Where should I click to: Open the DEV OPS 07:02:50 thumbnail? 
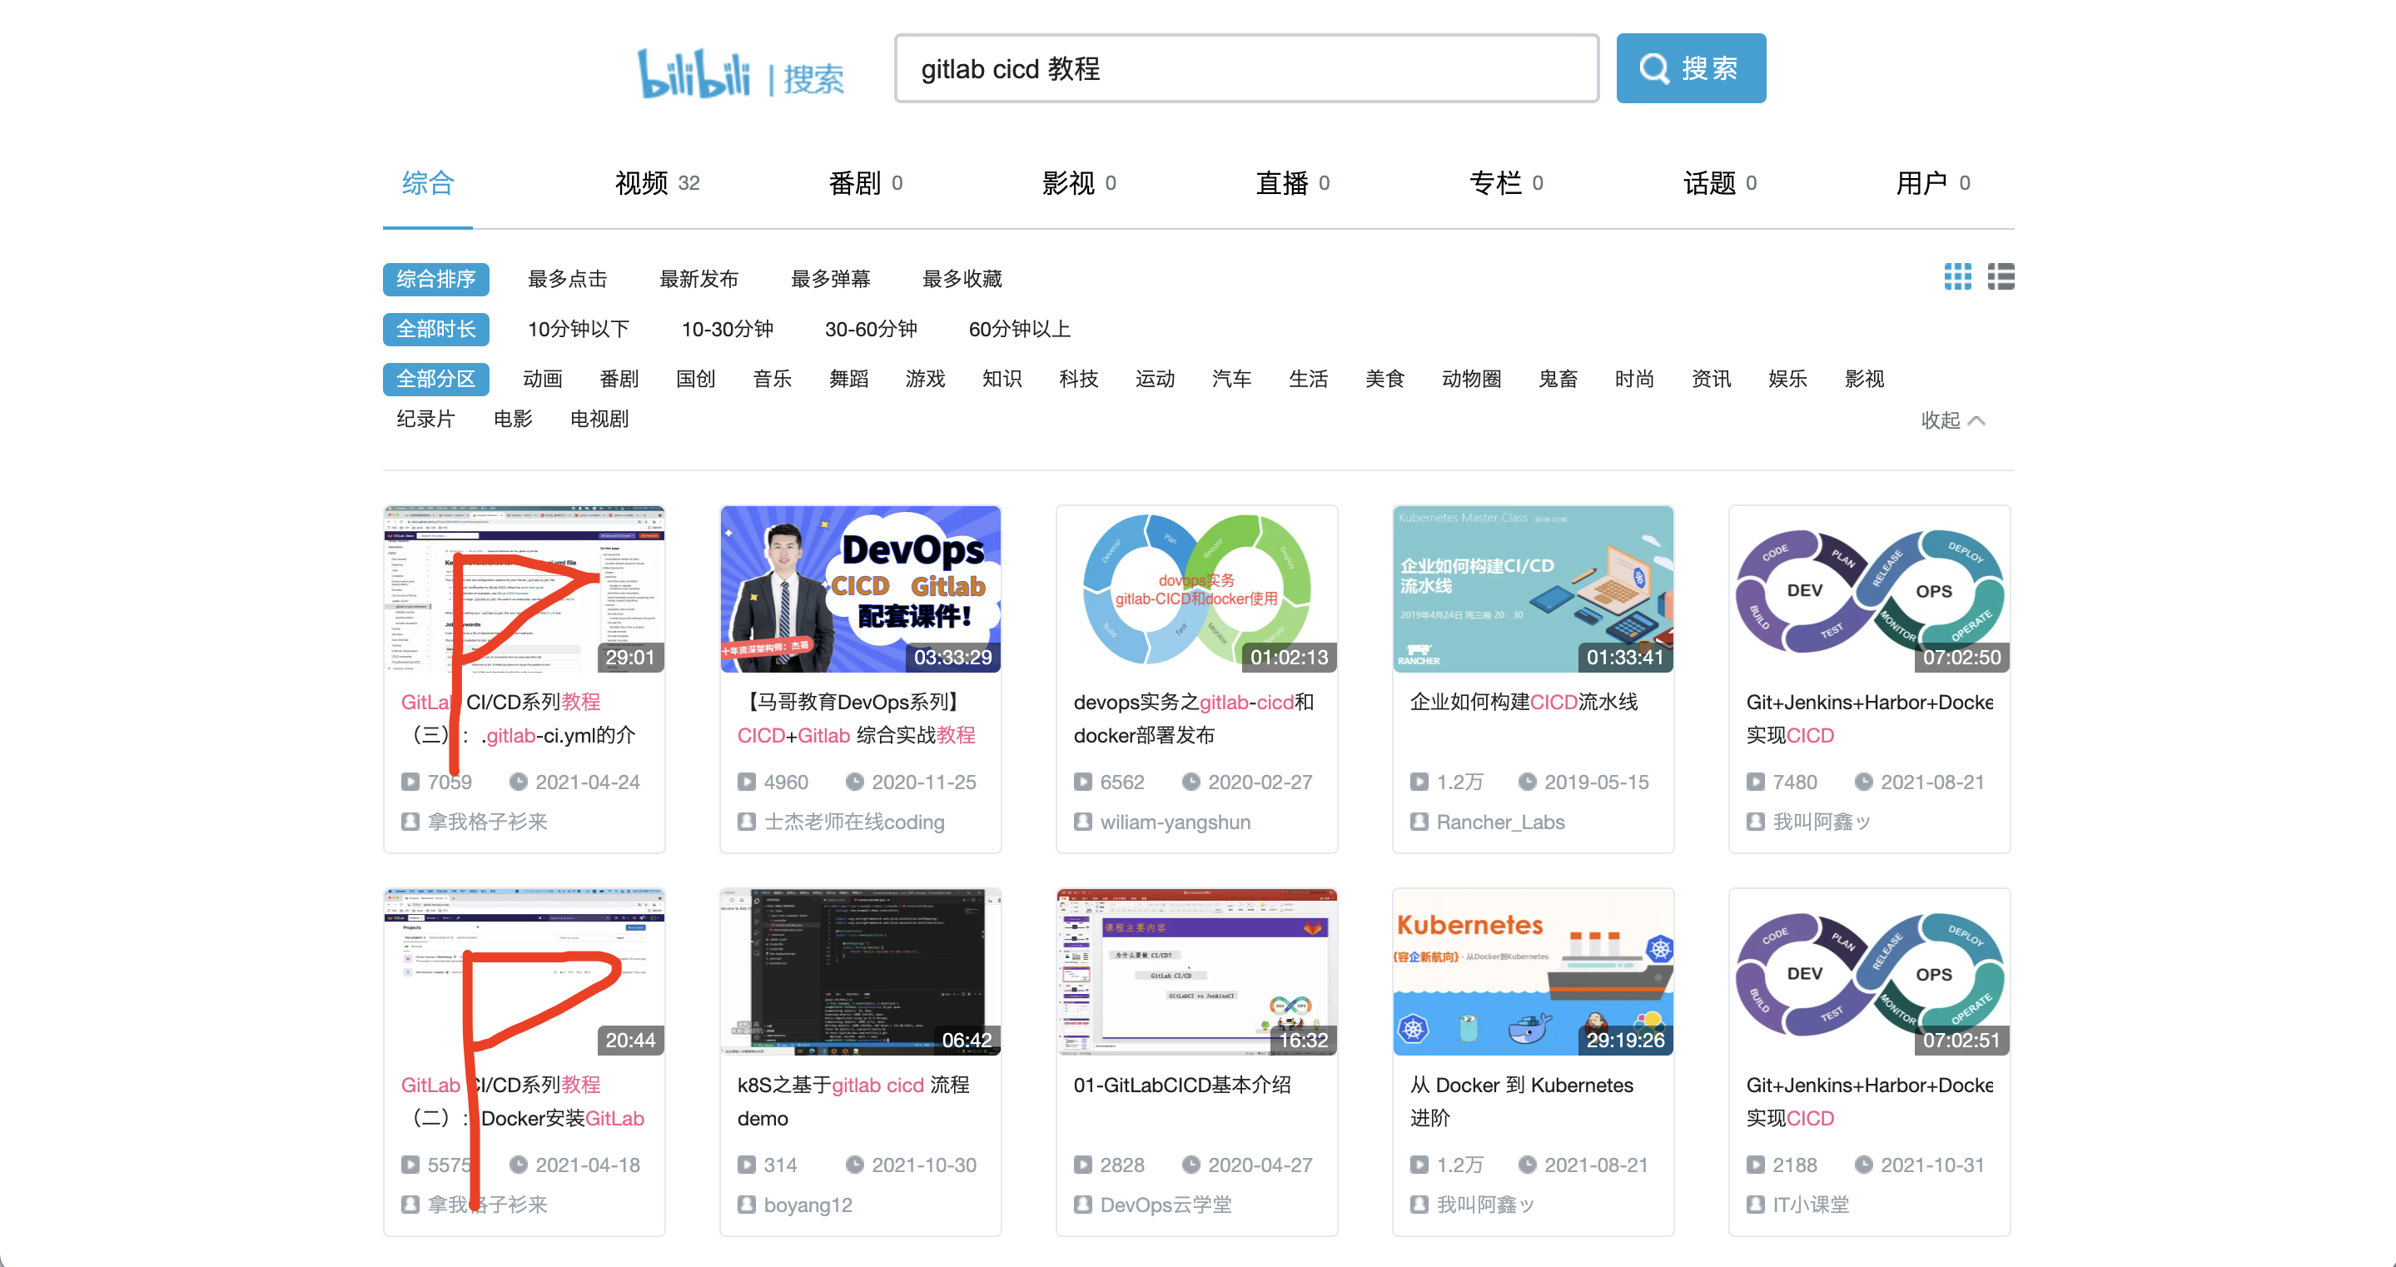(x=1870, y=589)
